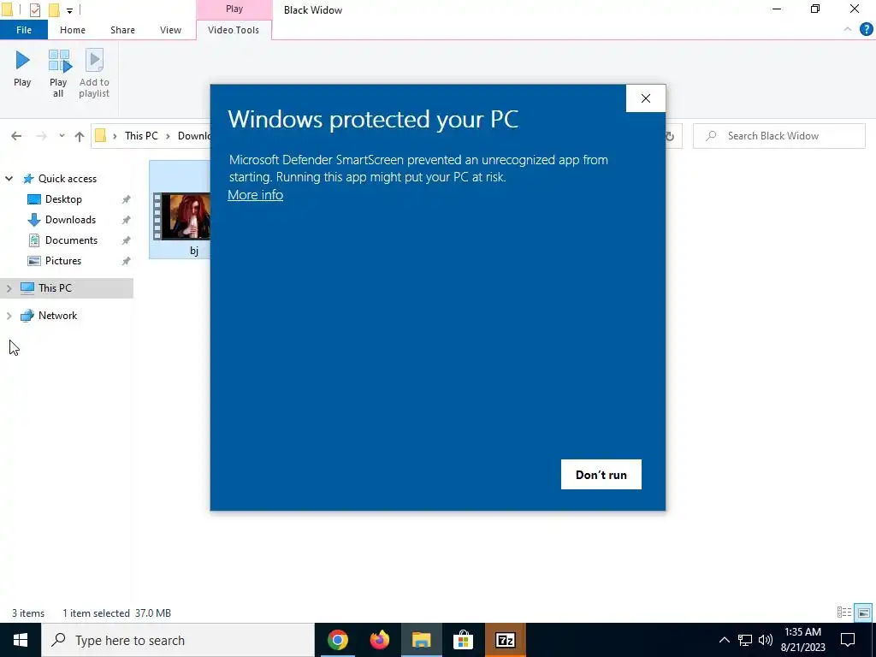Click the Play icon in the ribbon
The height and width of the screenshot is (657, 876).
click(x=22, y=68)
